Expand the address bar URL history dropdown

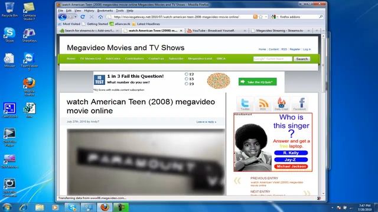[266, 17]
